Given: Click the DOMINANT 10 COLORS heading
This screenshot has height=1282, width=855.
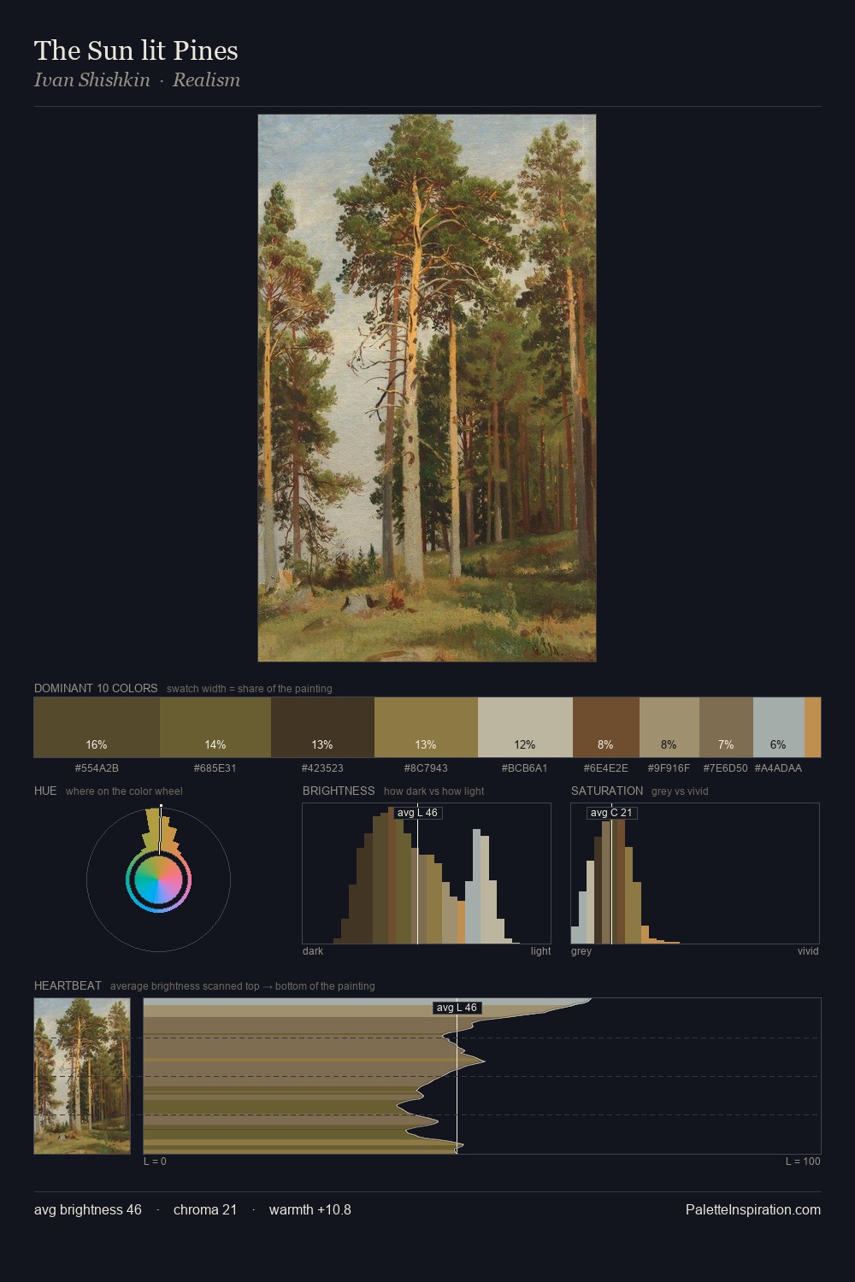Looking at the screenshot, I should [96, 688].
